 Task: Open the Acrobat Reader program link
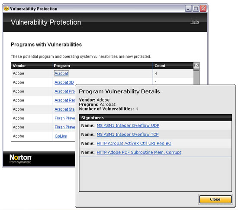[65, 100]
